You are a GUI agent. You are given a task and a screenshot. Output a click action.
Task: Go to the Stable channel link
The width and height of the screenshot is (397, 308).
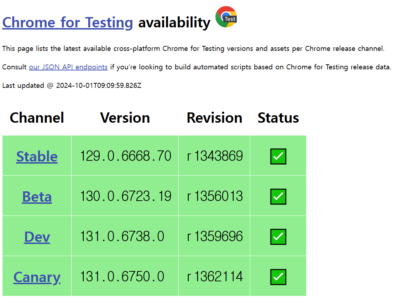pyautogui.click(x=37, y=156)
